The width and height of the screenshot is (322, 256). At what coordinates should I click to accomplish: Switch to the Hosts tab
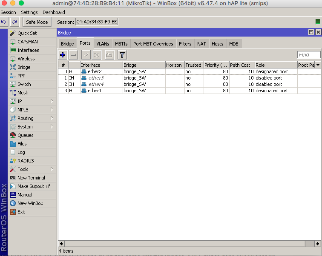click(218, 44)
